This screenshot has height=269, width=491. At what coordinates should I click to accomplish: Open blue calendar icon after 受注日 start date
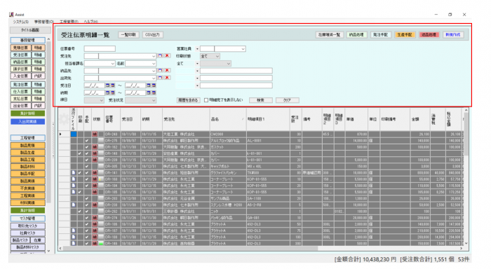[x=107, y=85]
